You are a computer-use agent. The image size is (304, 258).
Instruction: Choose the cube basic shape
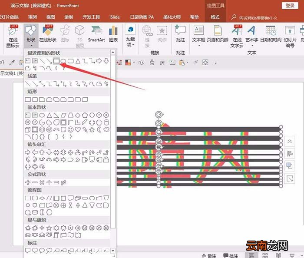click(x=28, y=129)
